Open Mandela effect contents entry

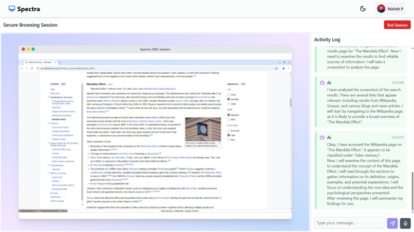tap(59, 119)
